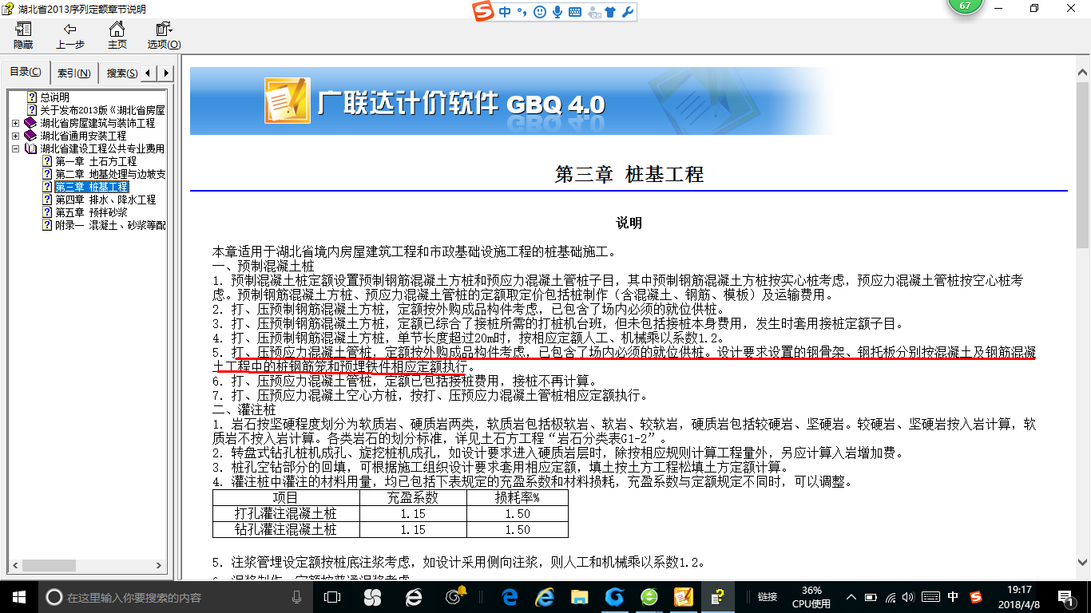Click the 隐藏 (Hide) toolbar button

click(x=23, y=36)
